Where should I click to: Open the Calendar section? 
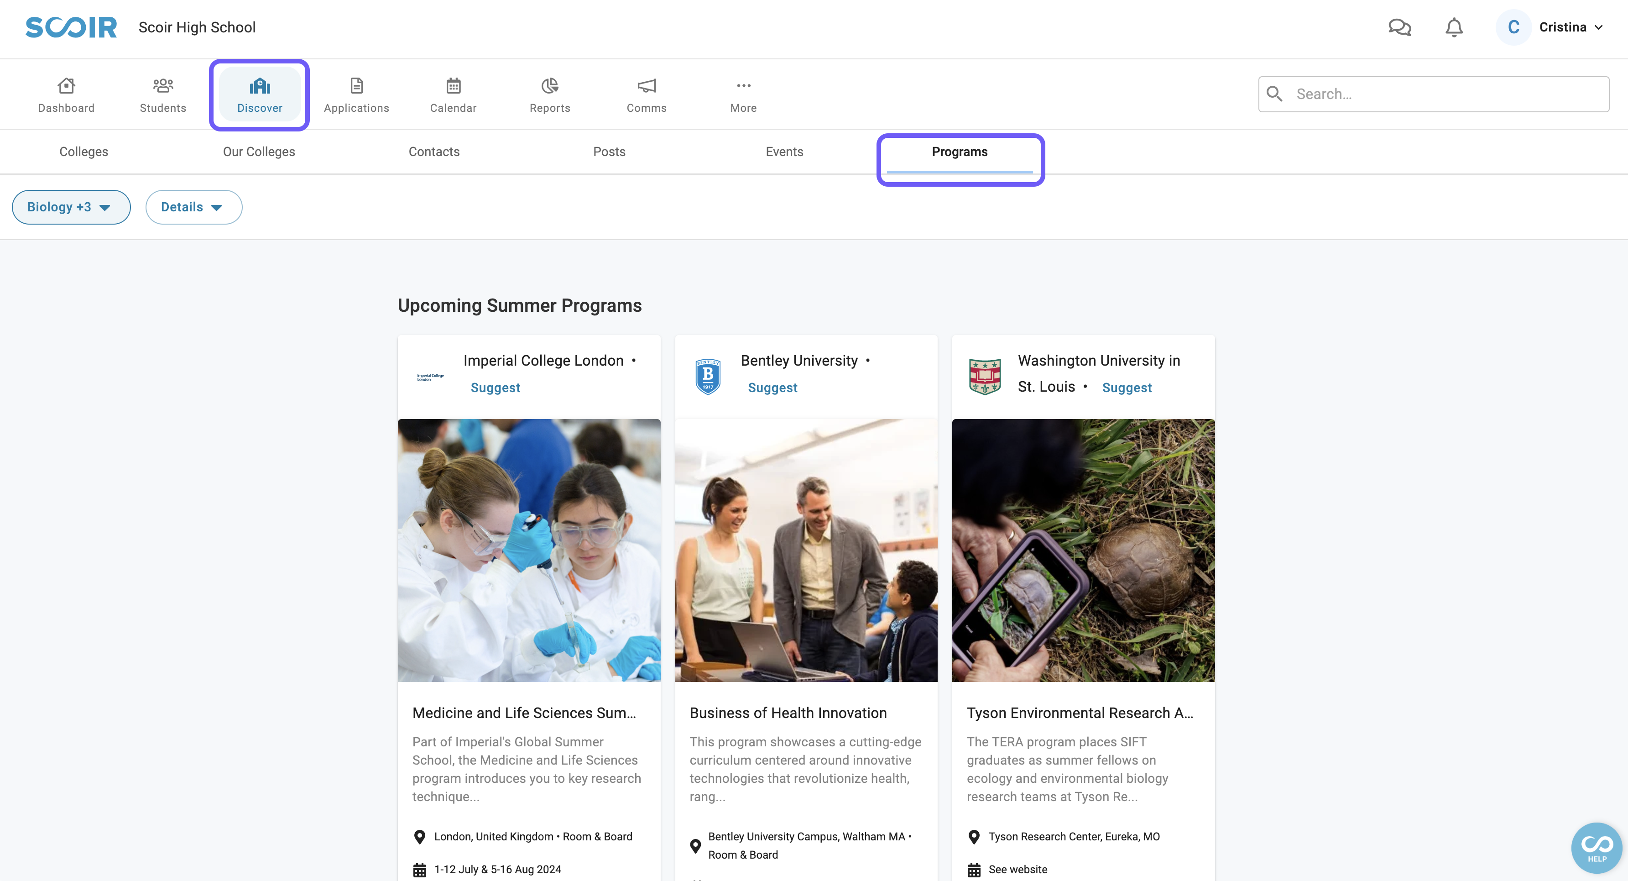tap(453, 95)
